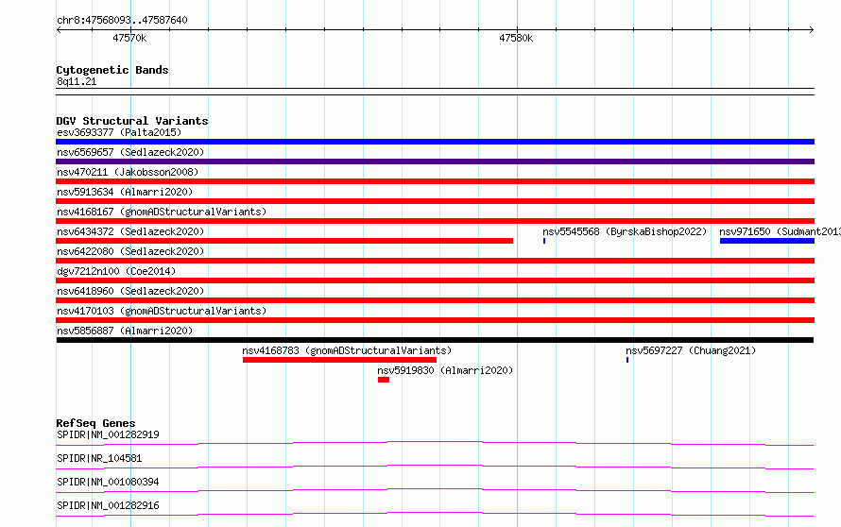This screenshot has width=841, height=527.
Task: Open nsv5913634 (Almarri2020) variant label
Action: (125, 192)
